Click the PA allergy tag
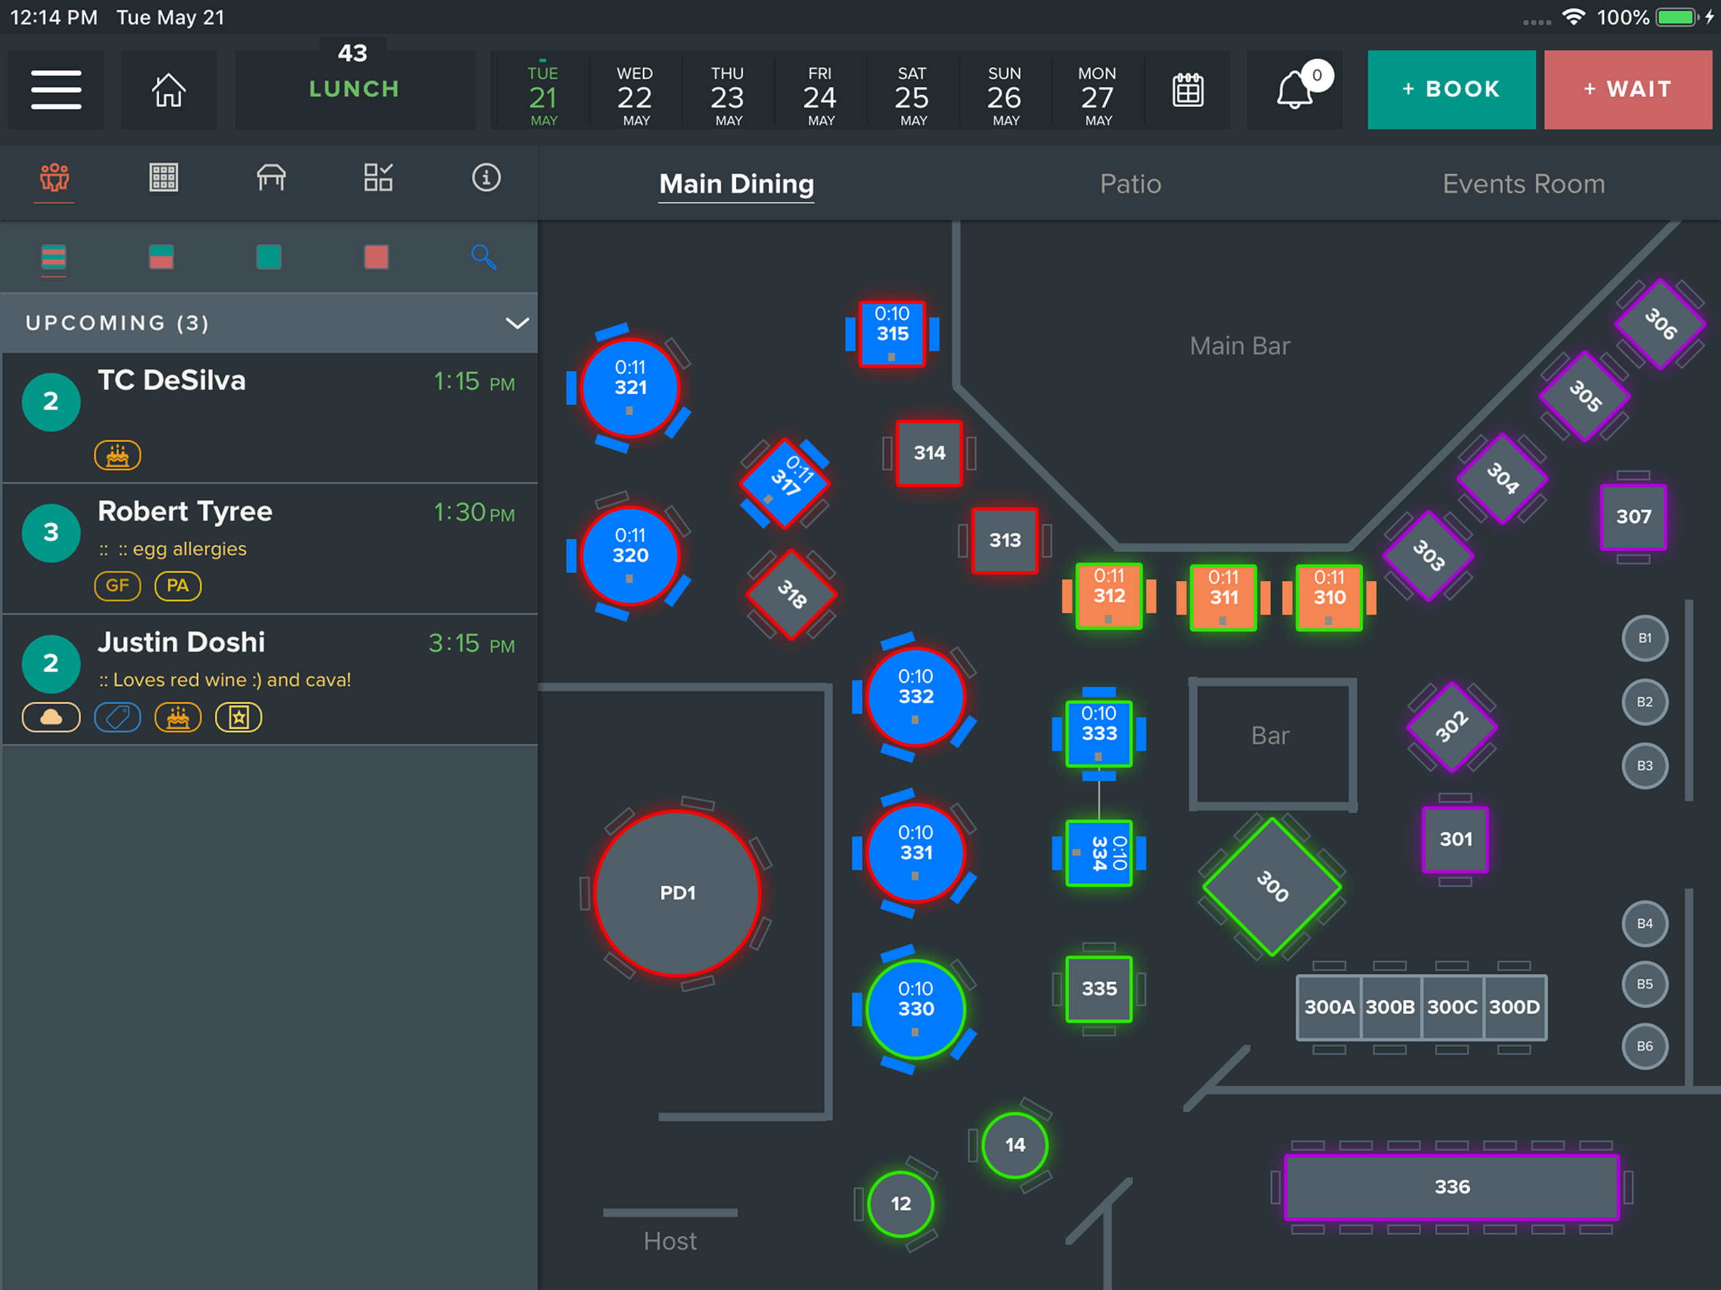 [178, 586]
